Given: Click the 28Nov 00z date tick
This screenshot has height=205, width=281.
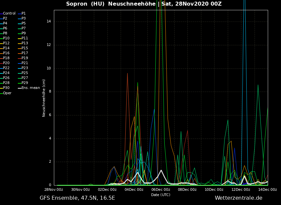Looking at the screenshot, I should tap(54, 190).
